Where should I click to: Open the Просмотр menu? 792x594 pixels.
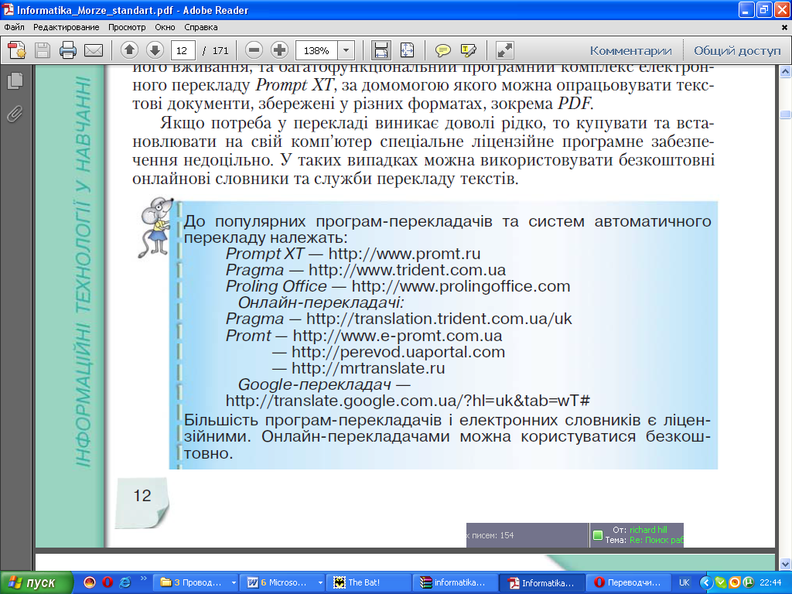pos(127,27)
